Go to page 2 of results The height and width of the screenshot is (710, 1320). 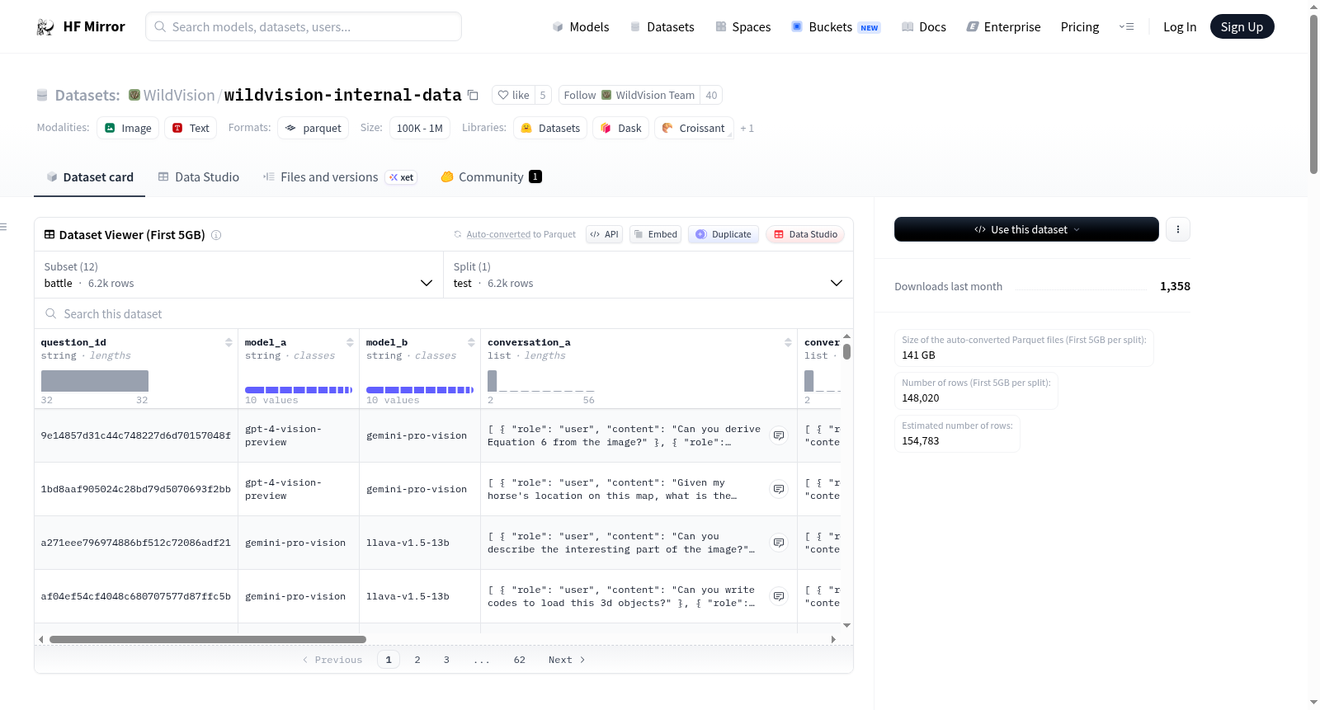tap(417, 660)
